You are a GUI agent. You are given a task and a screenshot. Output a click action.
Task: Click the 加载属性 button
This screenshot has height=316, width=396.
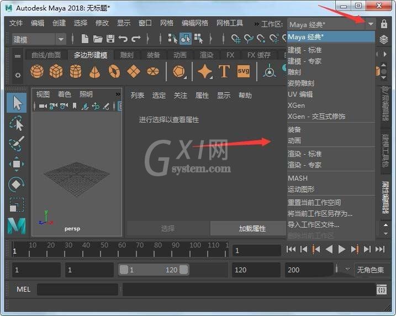(248, 229)
